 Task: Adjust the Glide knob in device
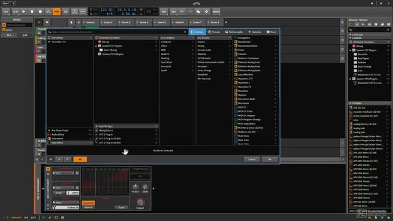(x=145, y=187)
